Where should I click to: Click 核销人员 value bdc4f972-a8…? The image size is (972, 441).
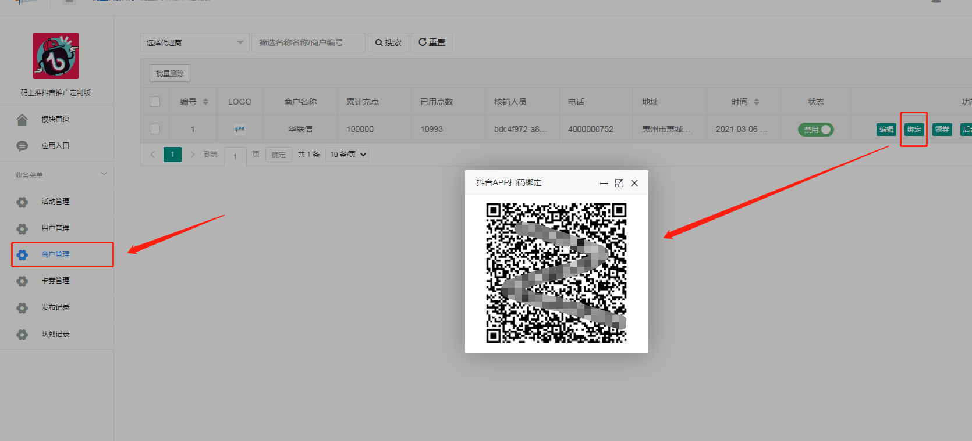(521, 129)
